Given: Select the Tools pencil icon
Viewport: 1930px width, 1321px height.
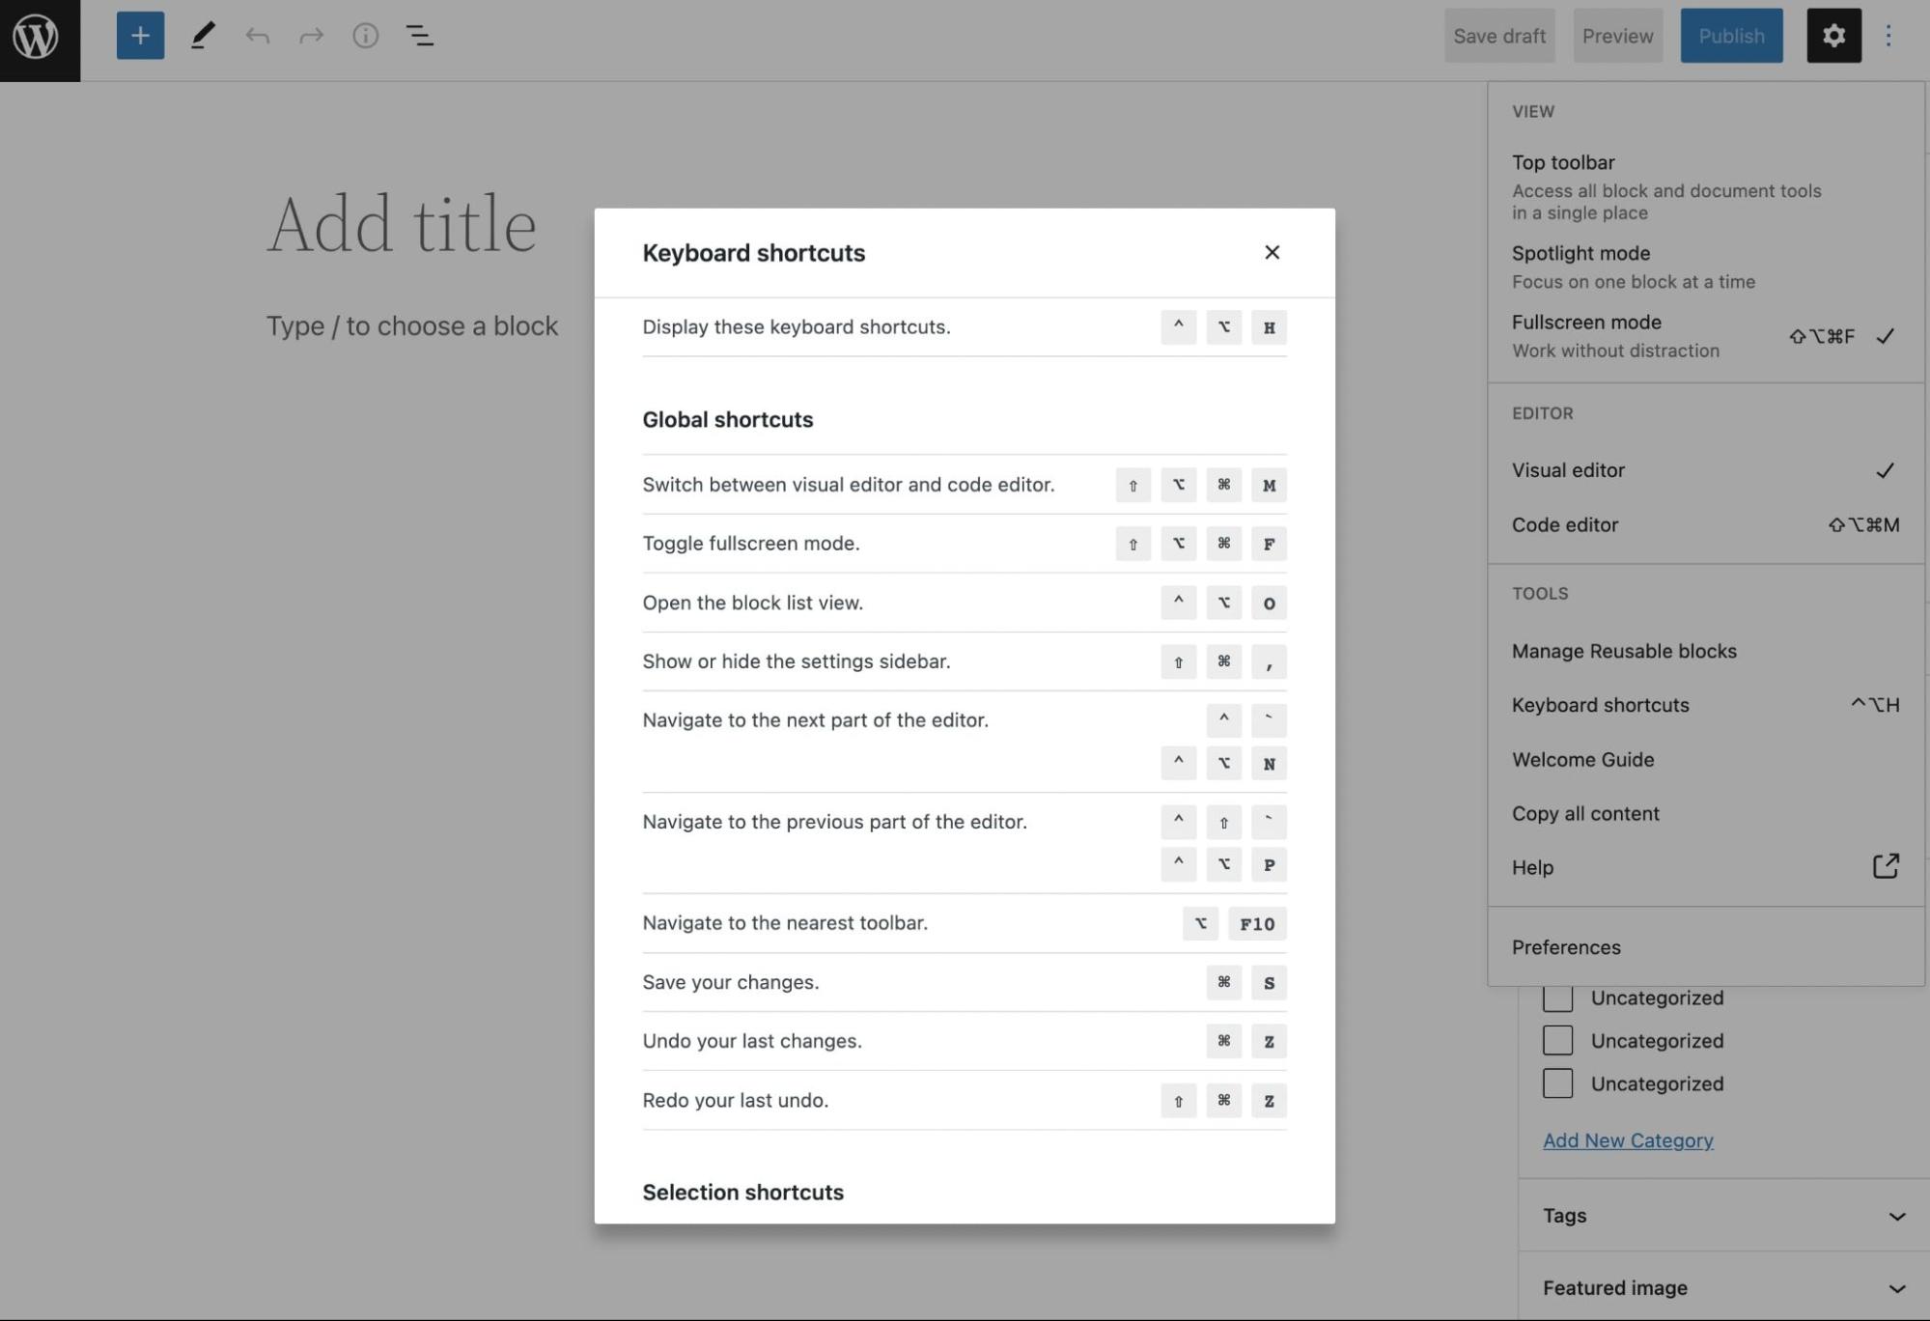Looking at the screenshot, I should tap(202, 36).
